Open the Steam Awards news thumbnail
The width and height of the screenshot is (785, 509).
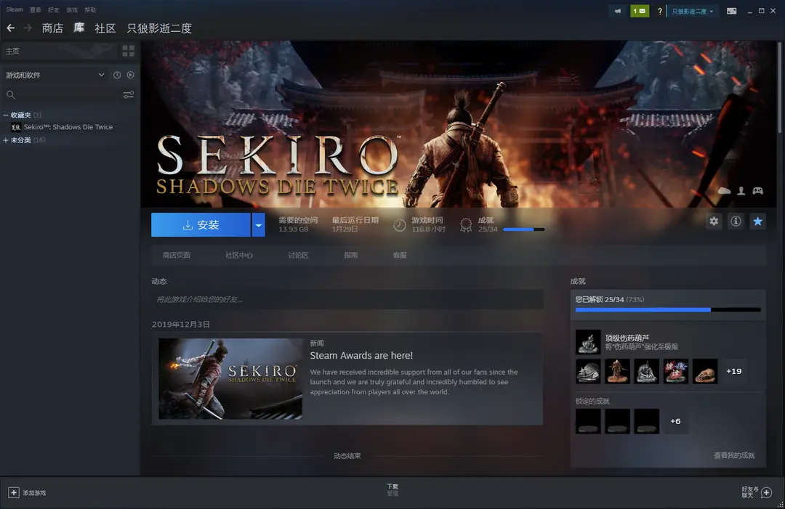230,378
